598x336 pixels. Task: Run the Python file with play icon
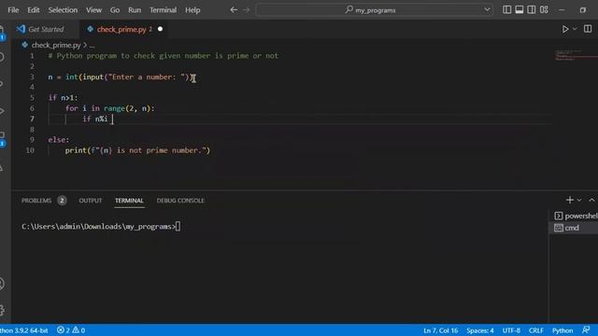pyautogui.click(x=565, y=29)
